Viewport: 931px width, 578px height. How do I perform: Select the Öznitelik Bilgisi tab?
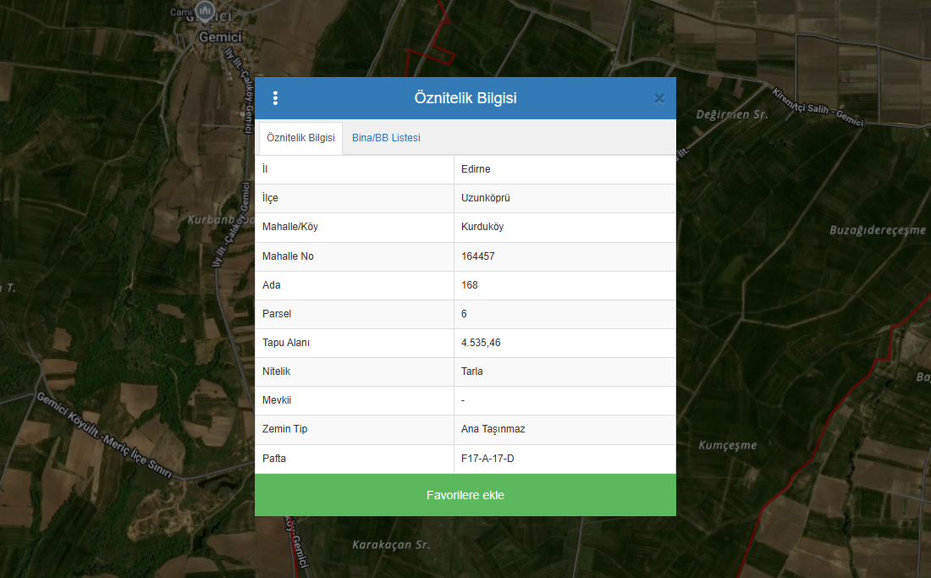300,138
